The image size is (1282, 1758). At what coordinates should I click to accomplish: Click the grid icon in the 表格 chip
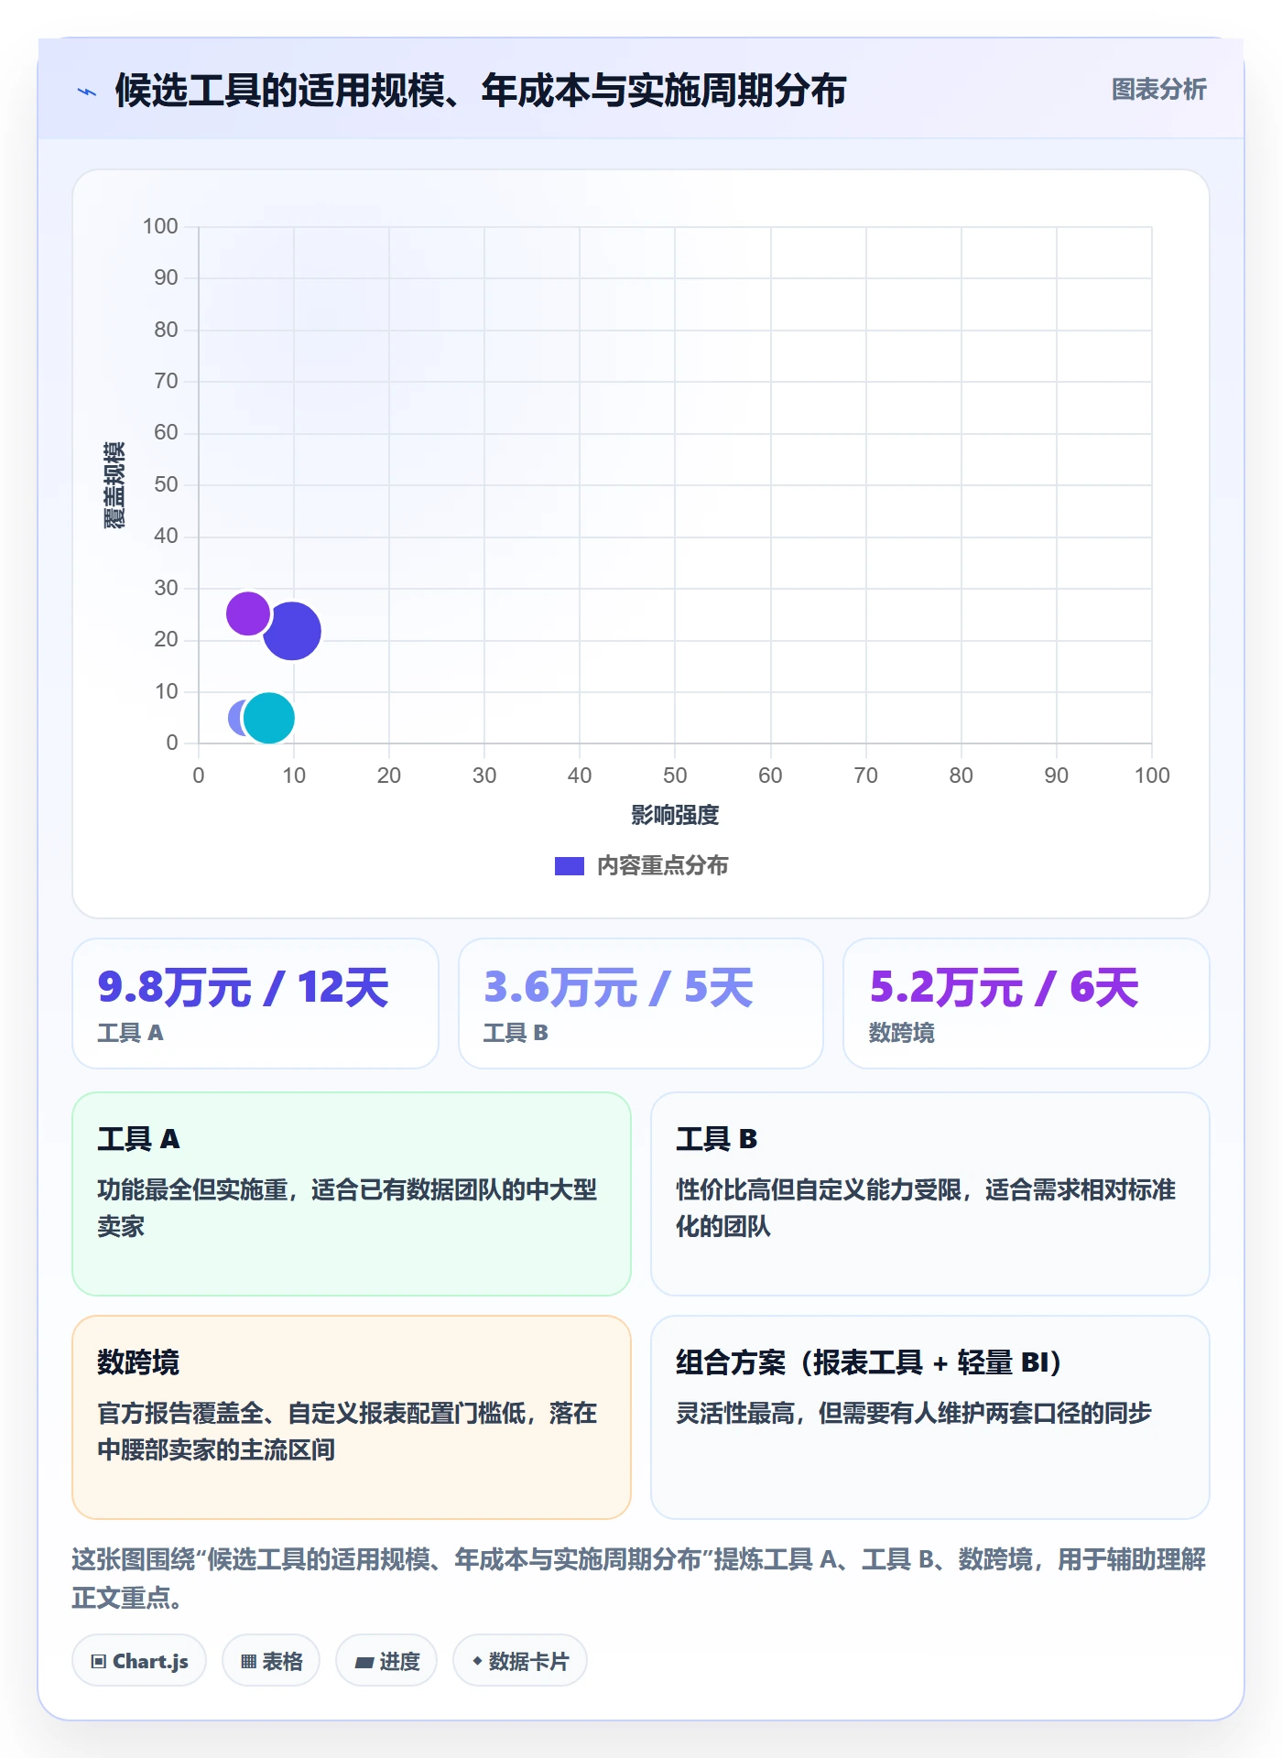coord(248,1662)
